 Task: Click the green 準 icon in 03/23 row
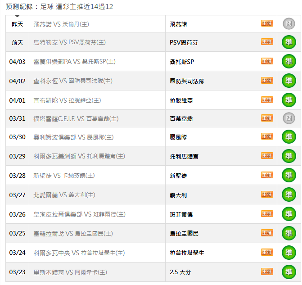(x=288, y=271)
